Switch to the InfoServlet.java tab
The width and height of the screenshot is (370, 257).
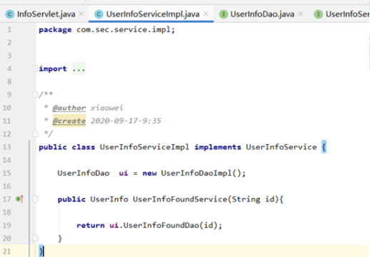(46, 14)
